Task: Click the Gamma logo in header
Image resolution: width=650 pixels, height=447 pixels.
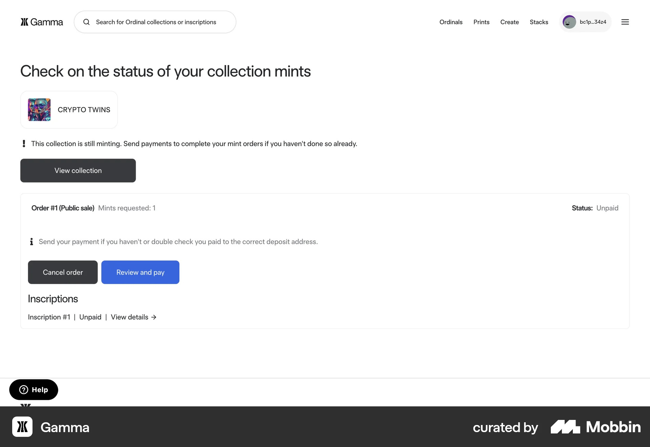Action: 42,22
